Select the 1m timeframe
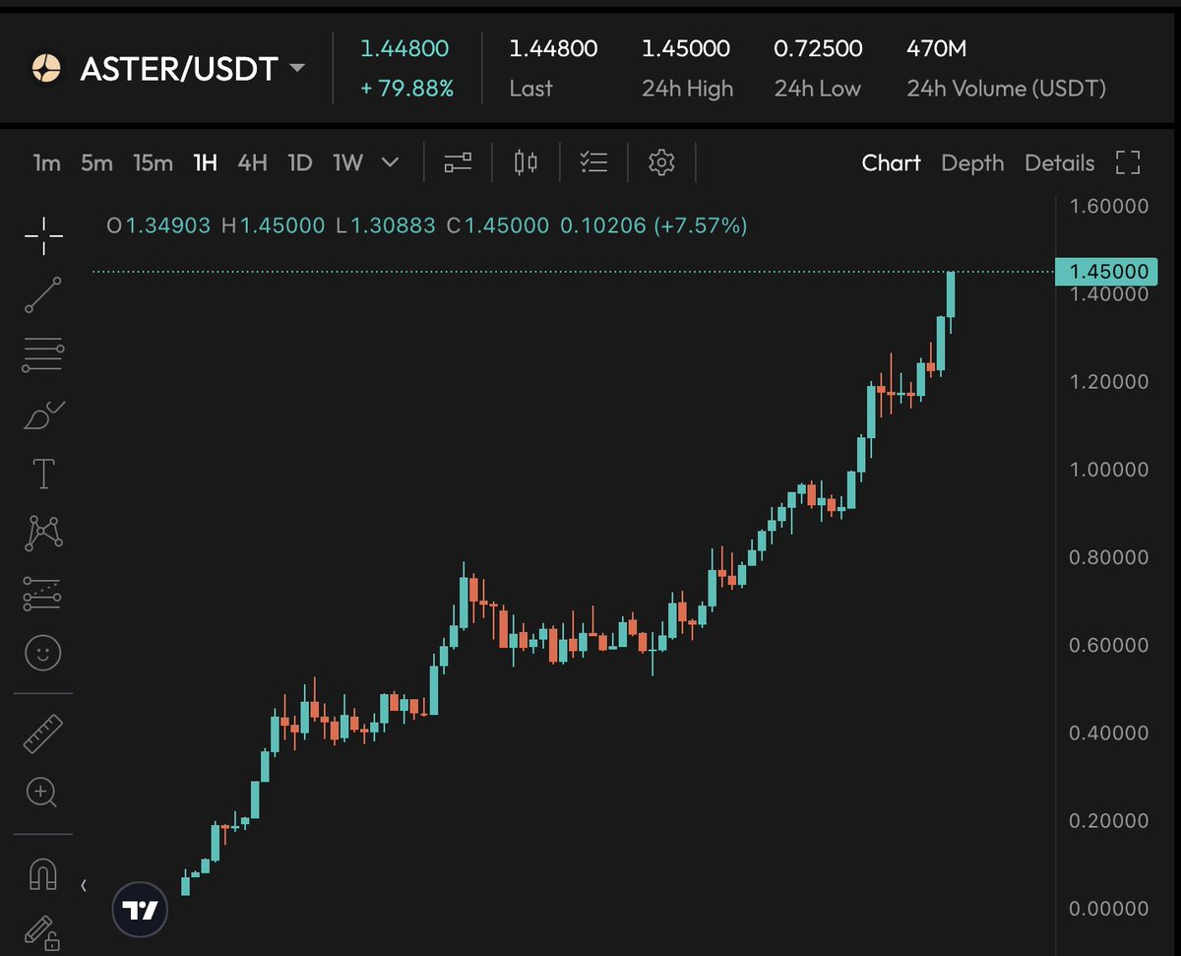This screenshot has height=956, width=1181. click(46, 162)
